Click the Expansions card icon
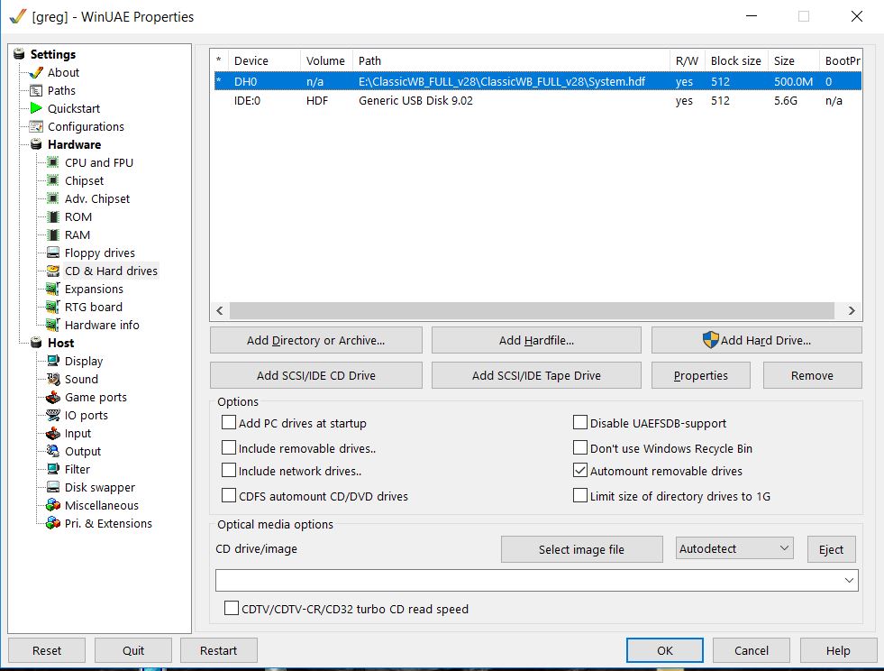The height and width of the screenshot is (671, 884). [x=52, y=289]
